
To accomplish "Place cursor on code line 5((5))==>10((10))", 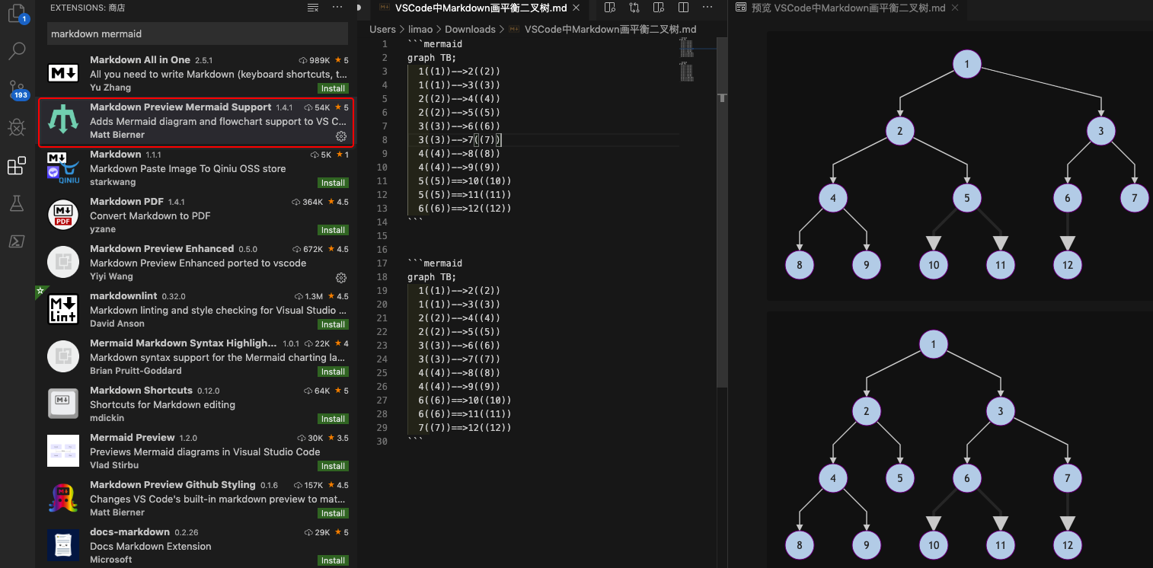I will coord(465,181).
